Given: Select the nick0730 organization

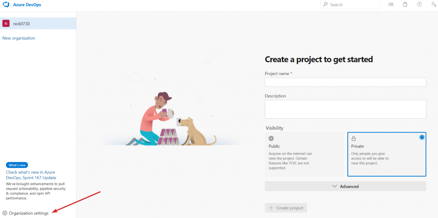Looking at the screenshot, I should pos(38,23).
